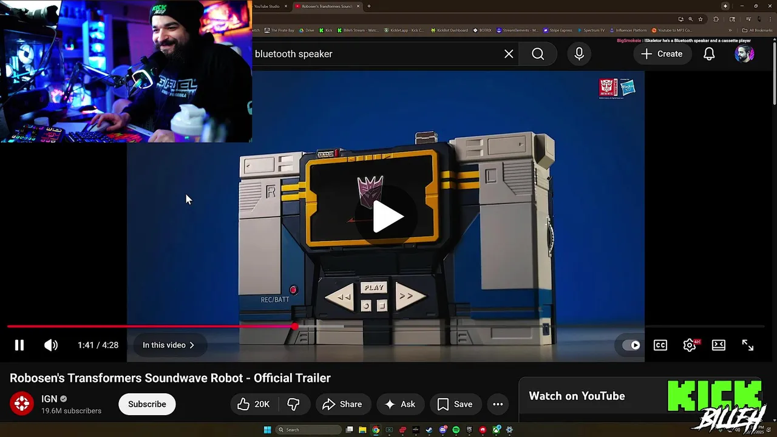This screenshot has width=777, height=437.
Task: Open Task View on the taskbar
Action: (x=349, y=430)
